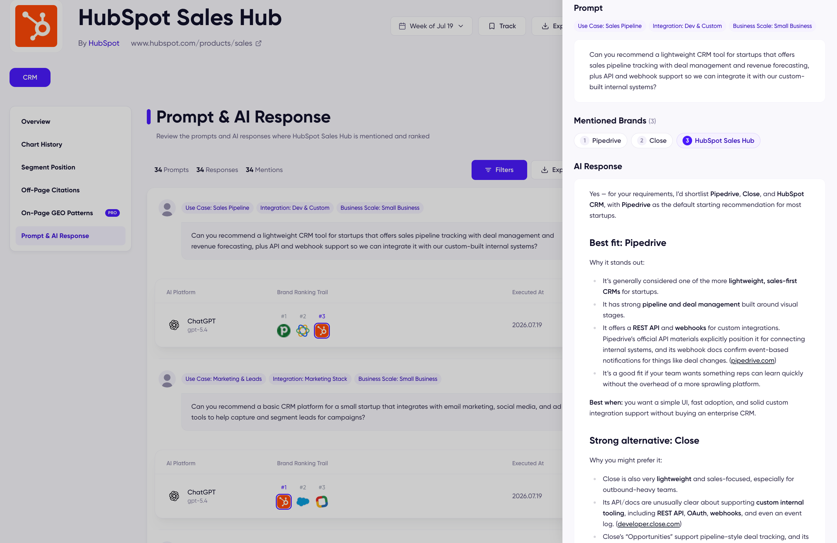Viewport: 837px width, 543px height.
Task: Select the HubSpot Sales Hub mentioned brand chip
Action: click(718, 141)
